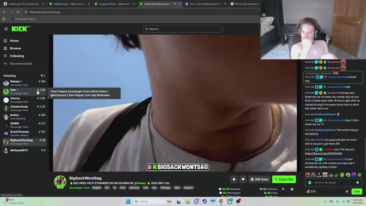Open chat settings gear
This screenshot has height=206, width=366.
(347, 191)
